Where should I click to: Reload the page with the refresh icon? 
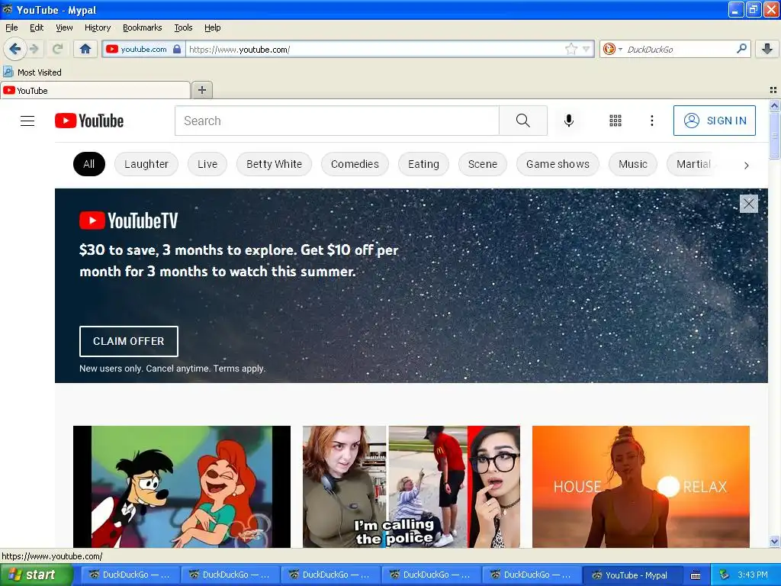click(57, 49)
